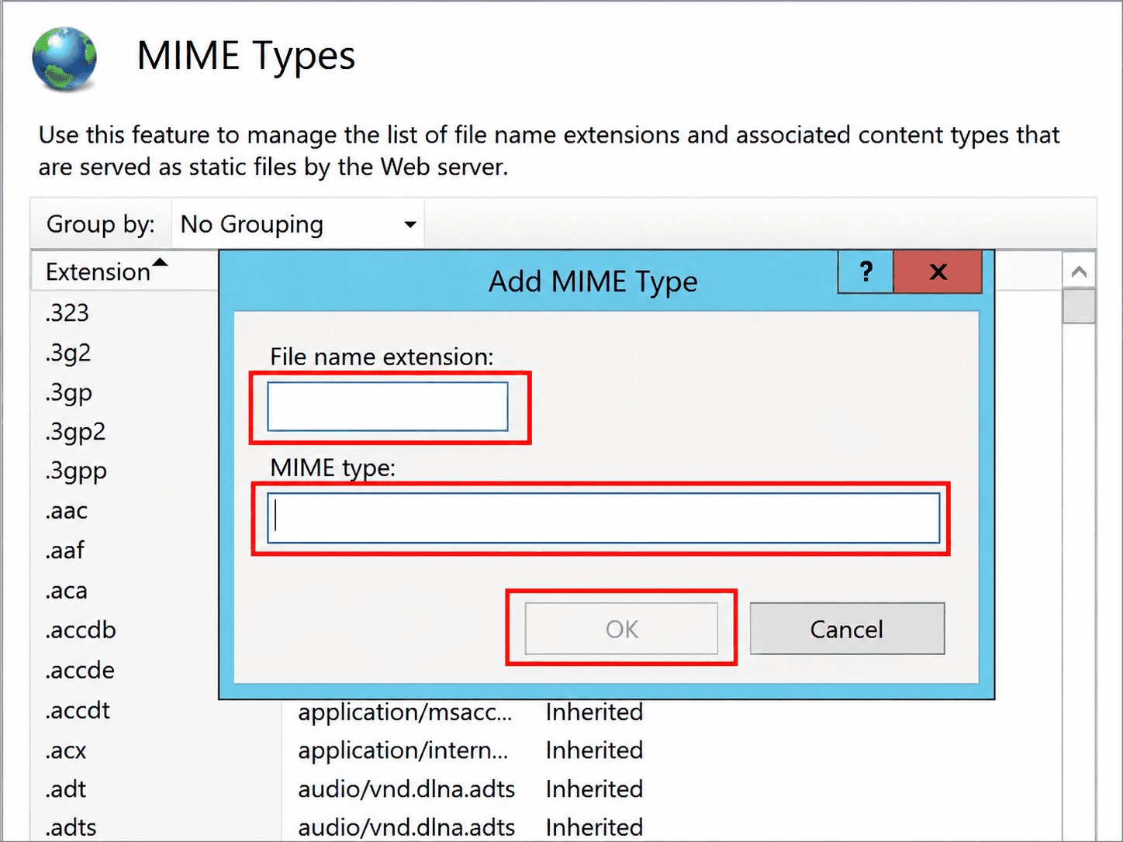Select the .323 extension row

click(67, 313)
